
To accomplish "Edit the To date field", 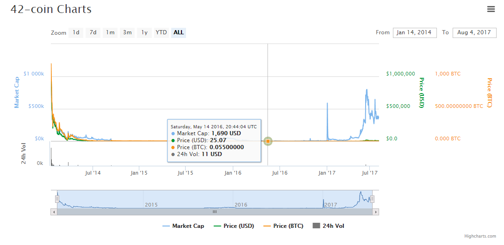I will point(474,33).
